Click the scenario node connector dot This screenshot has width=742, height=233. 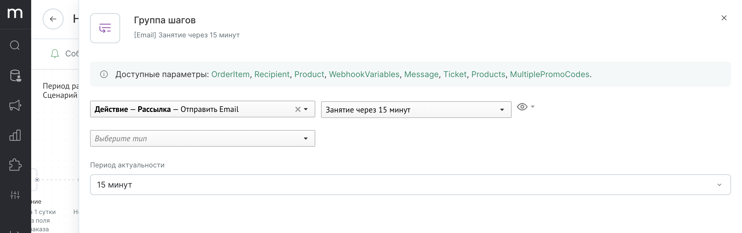coord(37,180)
